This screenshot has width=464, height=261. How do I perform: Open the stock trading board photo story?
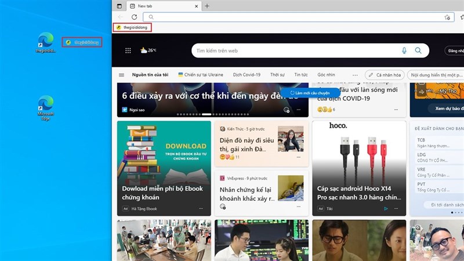[x=262, y=240]
